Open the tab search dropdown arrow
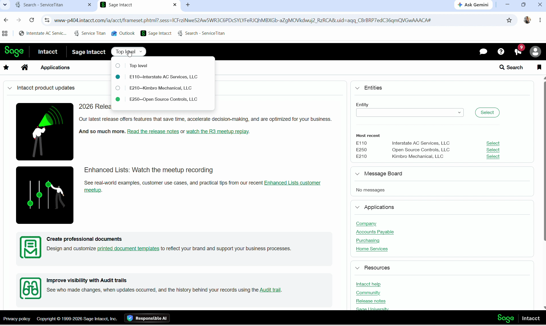Screen dimensions: 546x326 tap(5, 5)
